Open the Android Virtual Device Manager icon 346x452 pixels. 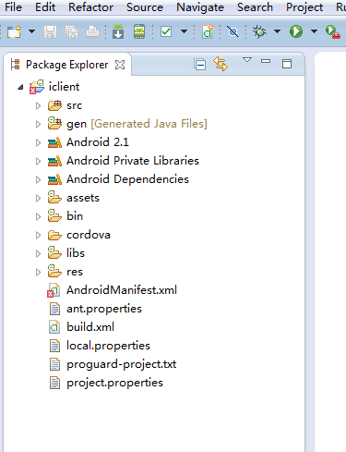(x=139, y=31)
